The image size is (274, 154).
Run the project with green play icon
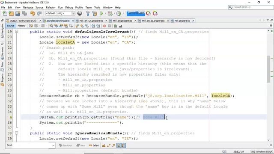click(102, 13)
